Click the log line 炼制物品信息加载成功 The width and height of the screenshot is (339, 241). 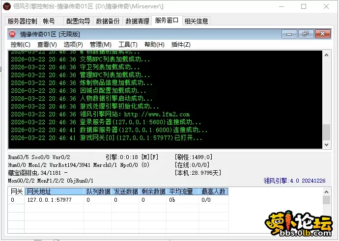[x=82, y=83]
